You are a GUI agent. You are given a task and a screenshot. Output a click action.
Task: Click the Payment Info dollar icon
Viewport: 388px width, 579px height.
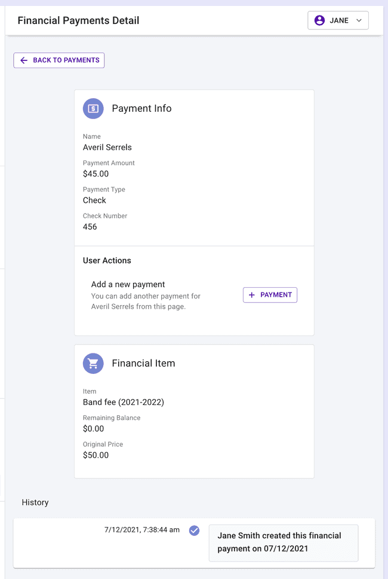coord(93,108)
